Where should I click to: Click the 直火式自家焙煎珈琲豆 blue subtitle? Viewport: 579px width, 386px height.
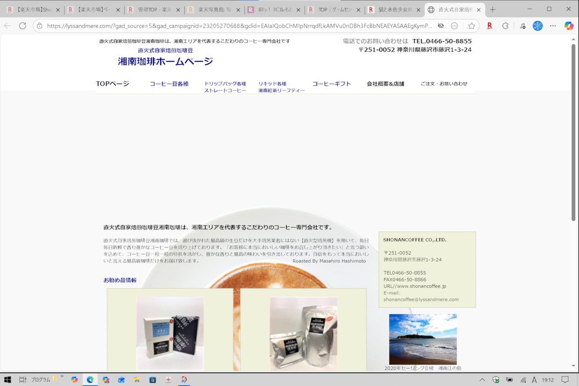click(x=165, y=50)
